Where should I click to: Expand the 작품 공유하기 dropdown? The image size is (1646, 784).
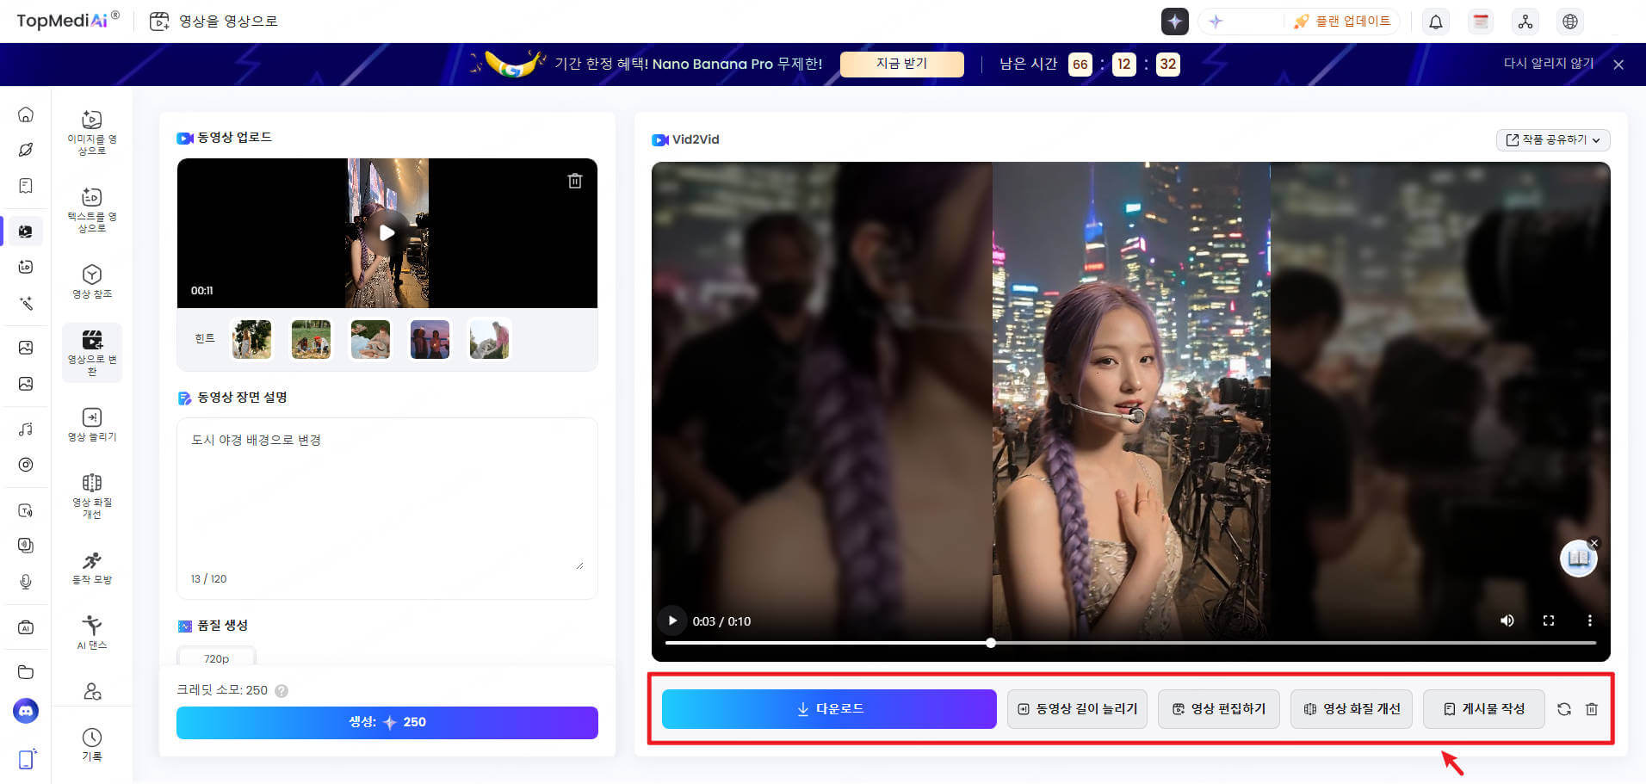coord(1553,139)
